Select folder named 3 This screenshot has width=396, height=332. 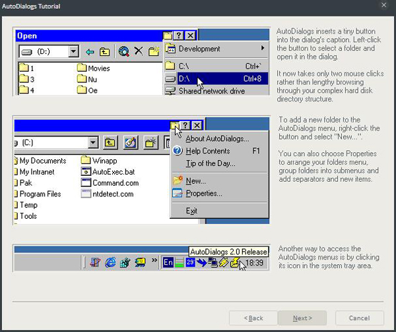[26, 79]
